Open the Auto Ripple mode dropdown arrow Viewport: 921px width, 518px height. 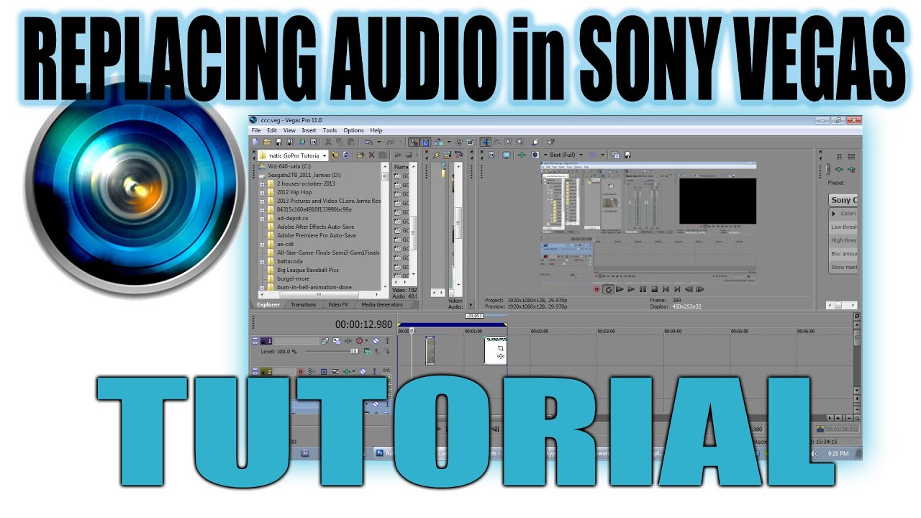[449, 142]
